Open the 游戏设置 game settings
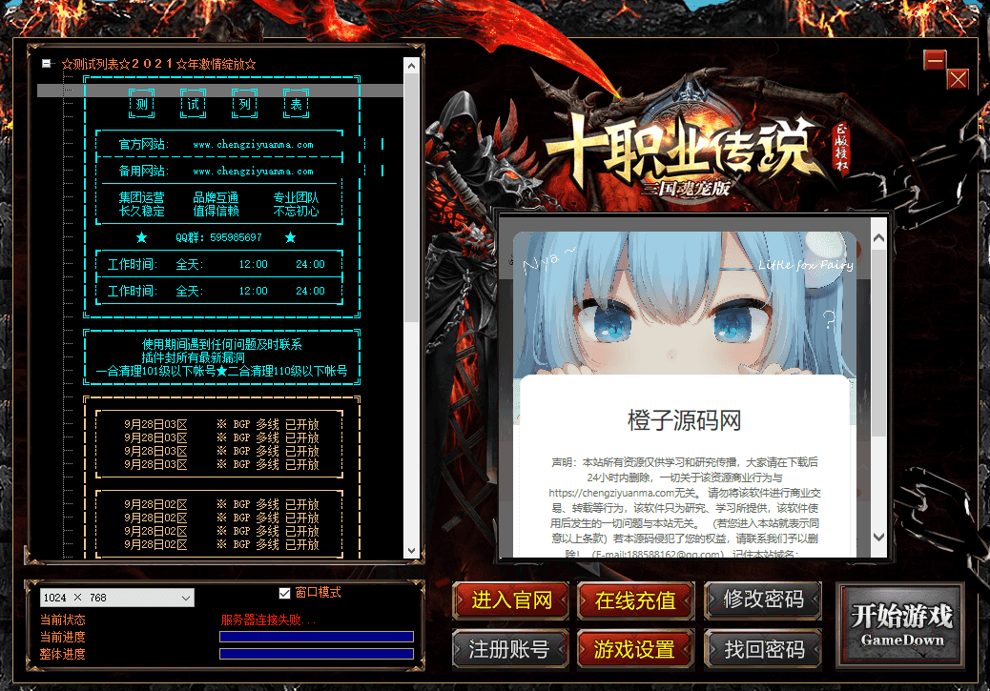 coord(635,650)
